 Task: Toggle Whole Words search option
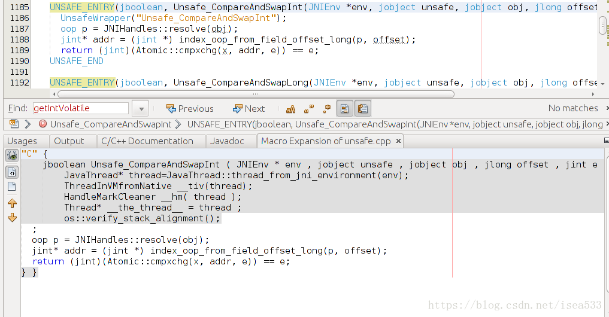[309, 109]
